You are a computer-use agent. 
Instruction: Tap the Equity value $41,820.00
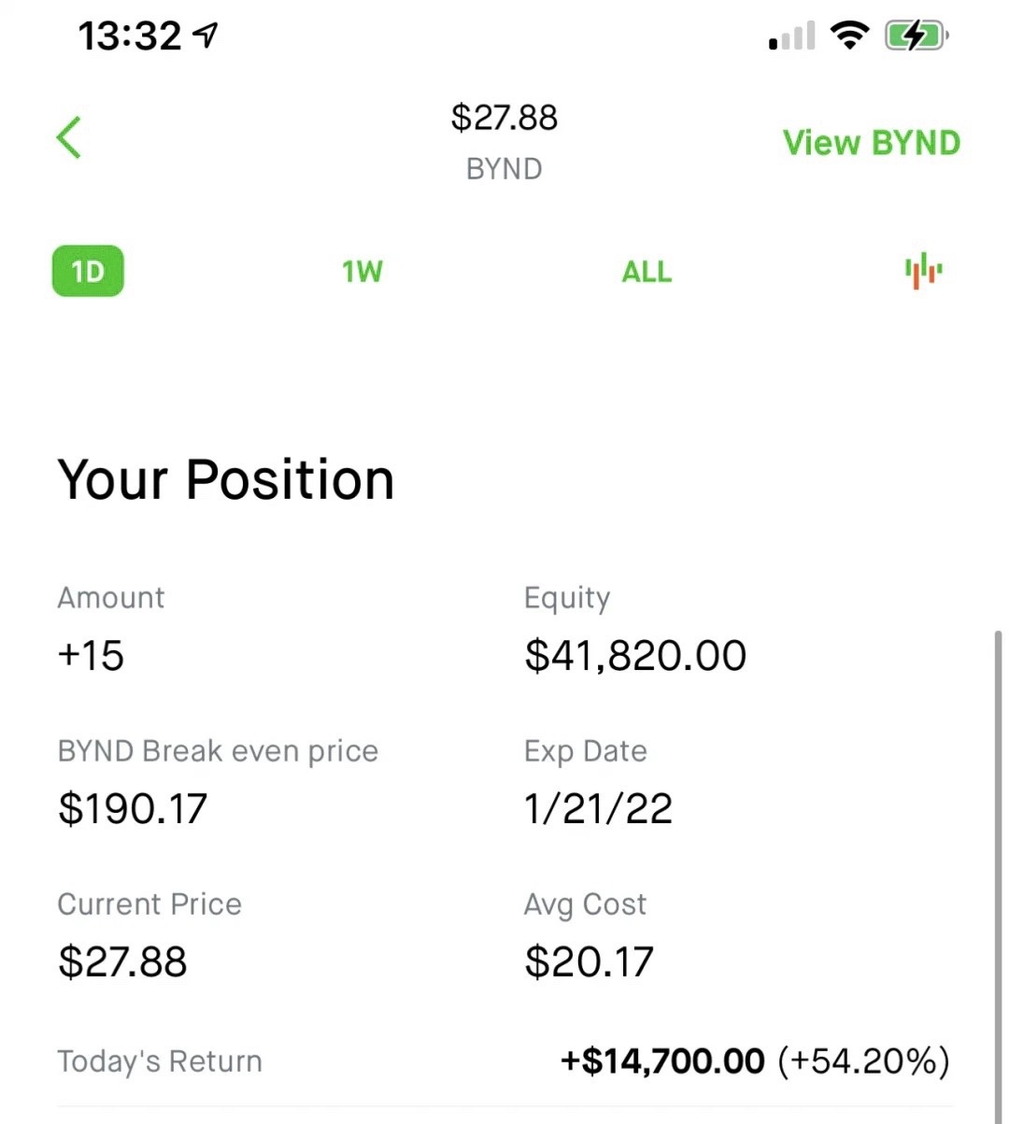point(635,656)
